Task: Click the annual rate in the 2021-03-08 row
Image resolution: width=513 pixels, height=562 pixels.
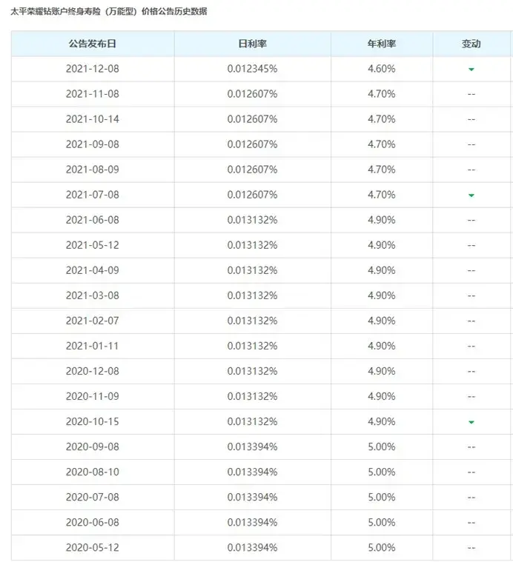Action: [381, 295]
